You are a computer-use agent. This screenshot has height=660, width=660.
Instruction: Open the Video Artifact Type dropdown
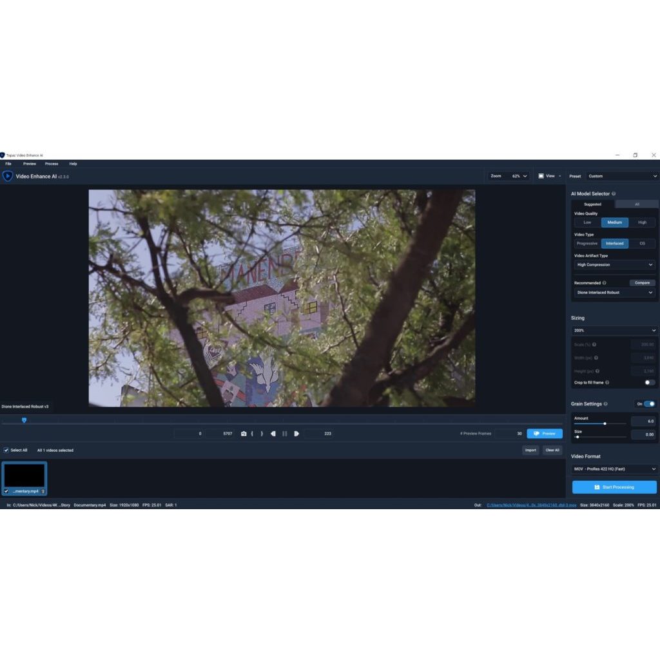614,265
